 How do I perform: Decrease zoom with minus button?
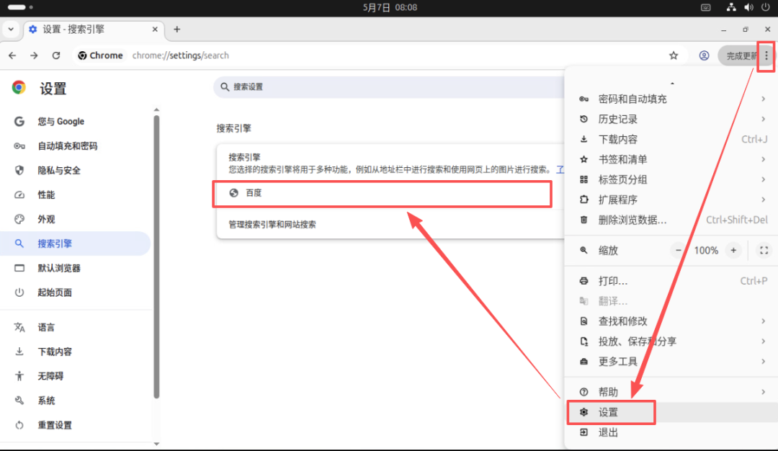[x=679, y=251]
